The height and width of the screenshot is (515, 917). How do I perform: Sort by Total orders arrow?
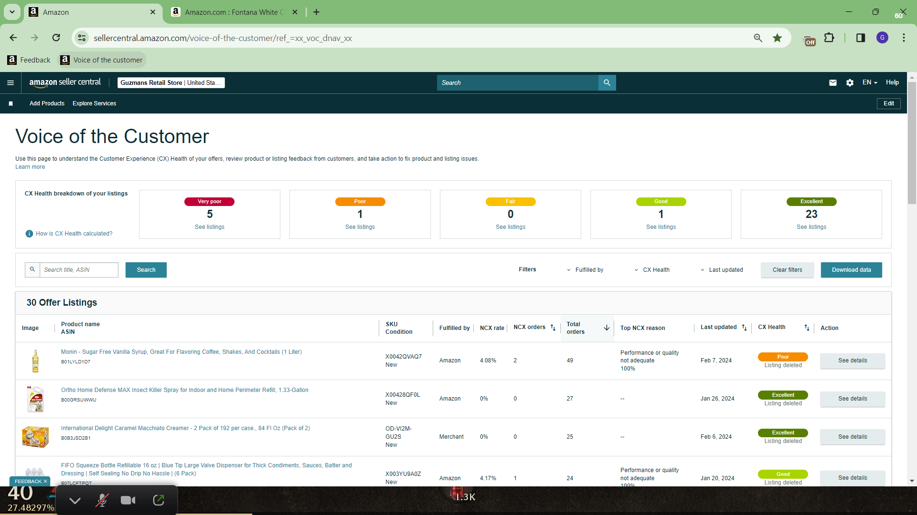pos(607,328)
